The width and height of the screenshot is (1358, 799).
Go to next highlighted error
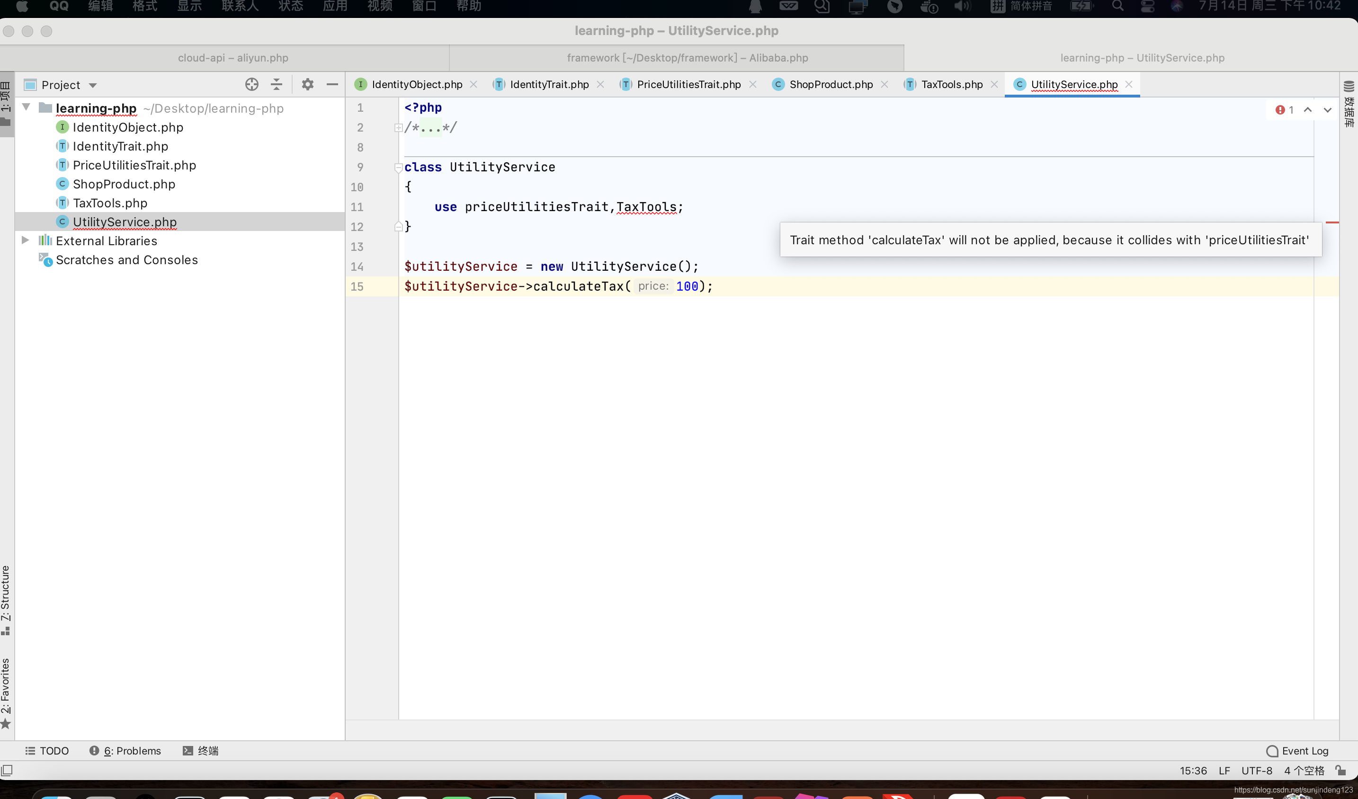tap(1328, 110)
